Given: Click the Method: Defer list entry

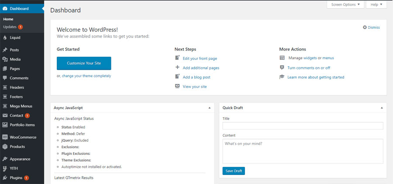Looking at the screenshot, I should point(73,134).
